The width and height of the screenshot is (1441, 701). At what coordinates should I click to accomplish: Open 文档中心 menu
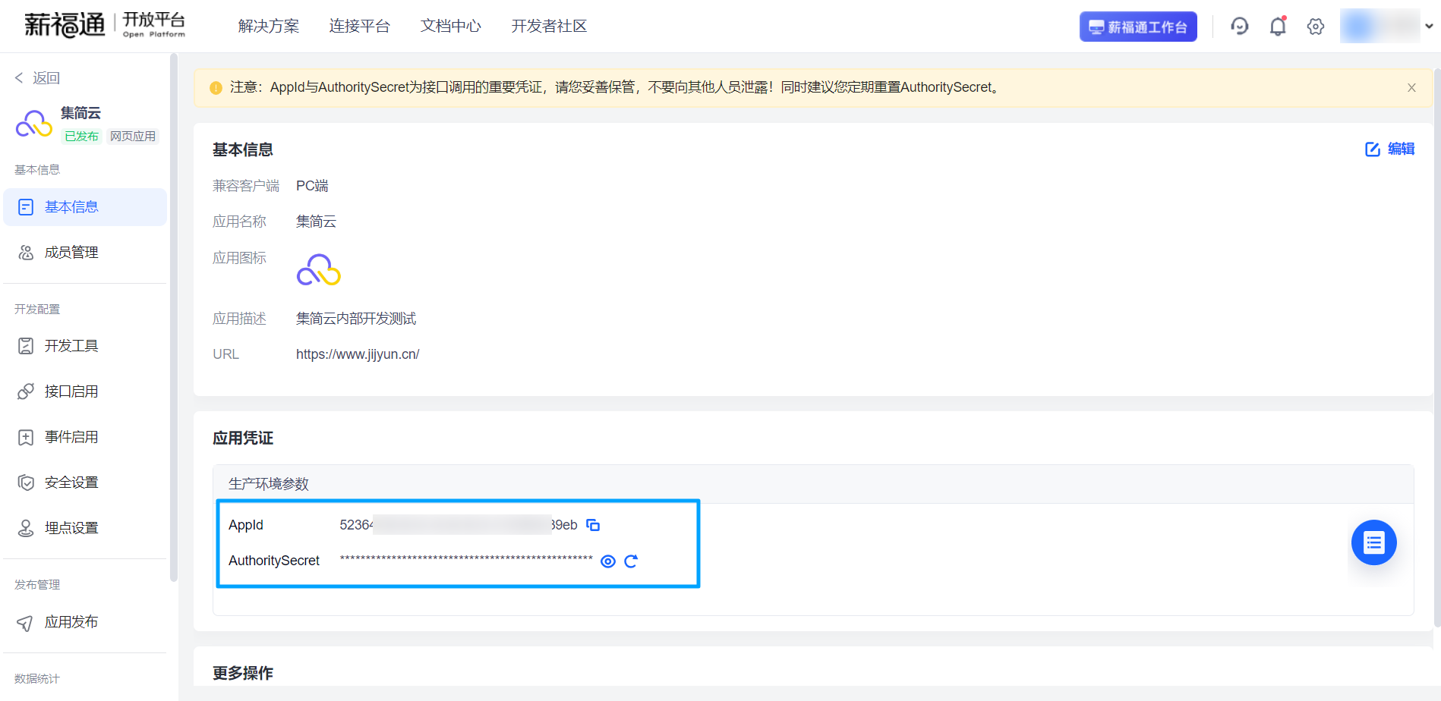(x=451, y=26)
